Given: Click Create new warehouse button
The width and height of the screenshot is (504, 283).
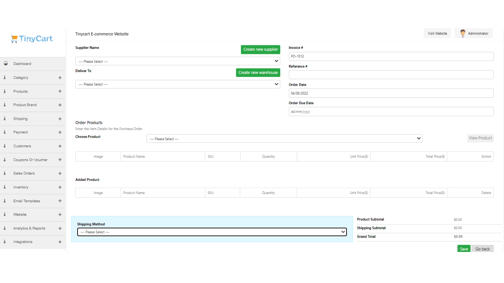Looking at the screenshot, I should [258, 73].
